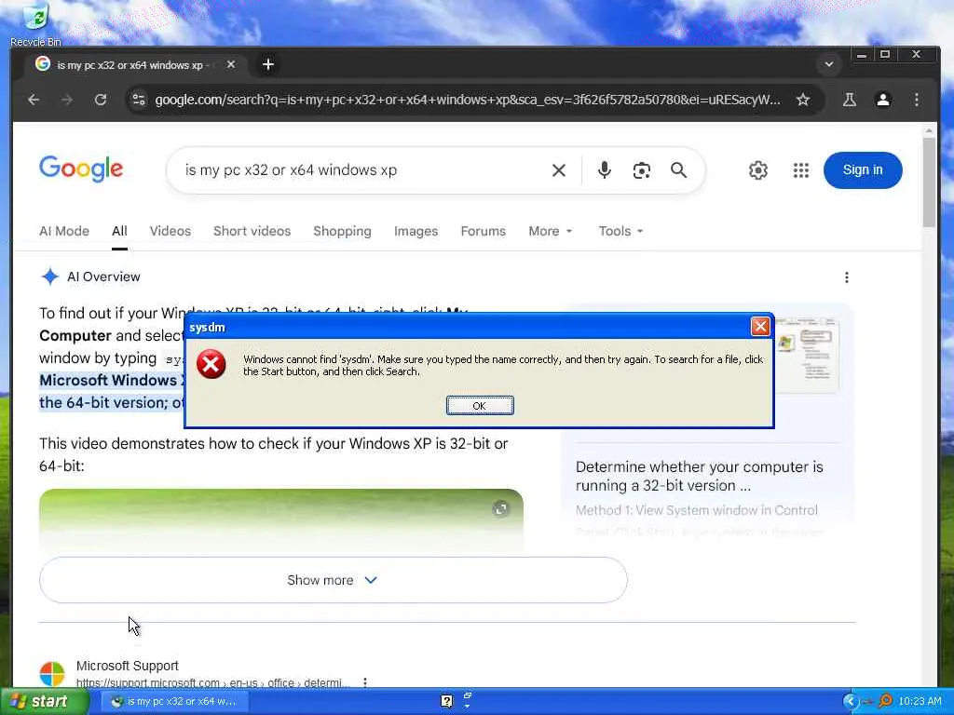954x715 pixels.
Task: Click Microsoft Support result favicon
Action: tap(52, 674)
